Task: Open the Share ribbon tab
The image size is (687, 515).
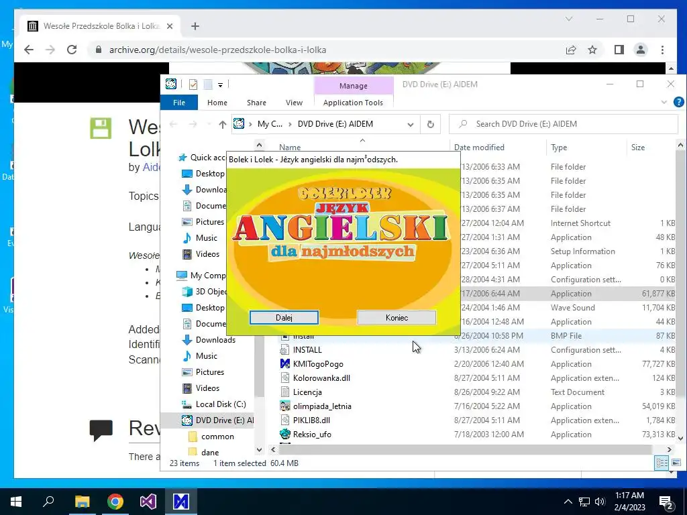Action: coord(256,103)
